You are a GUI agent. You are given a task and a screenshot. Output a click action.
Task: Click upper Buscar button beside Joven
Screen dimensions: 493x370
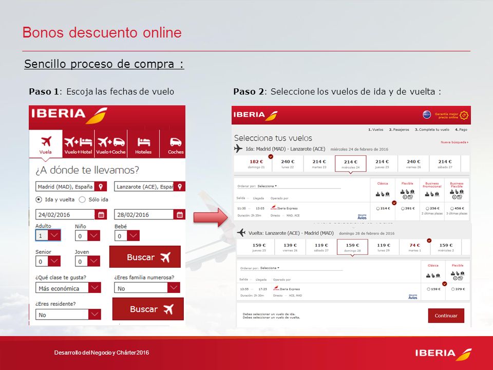coord(145,257)
